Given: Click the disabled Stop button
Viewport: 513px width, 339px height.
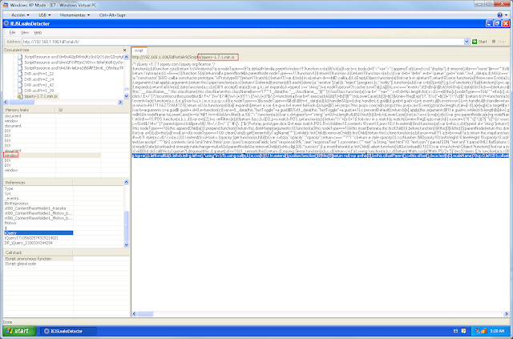Looking at the screenshot, I should [499, 42].
